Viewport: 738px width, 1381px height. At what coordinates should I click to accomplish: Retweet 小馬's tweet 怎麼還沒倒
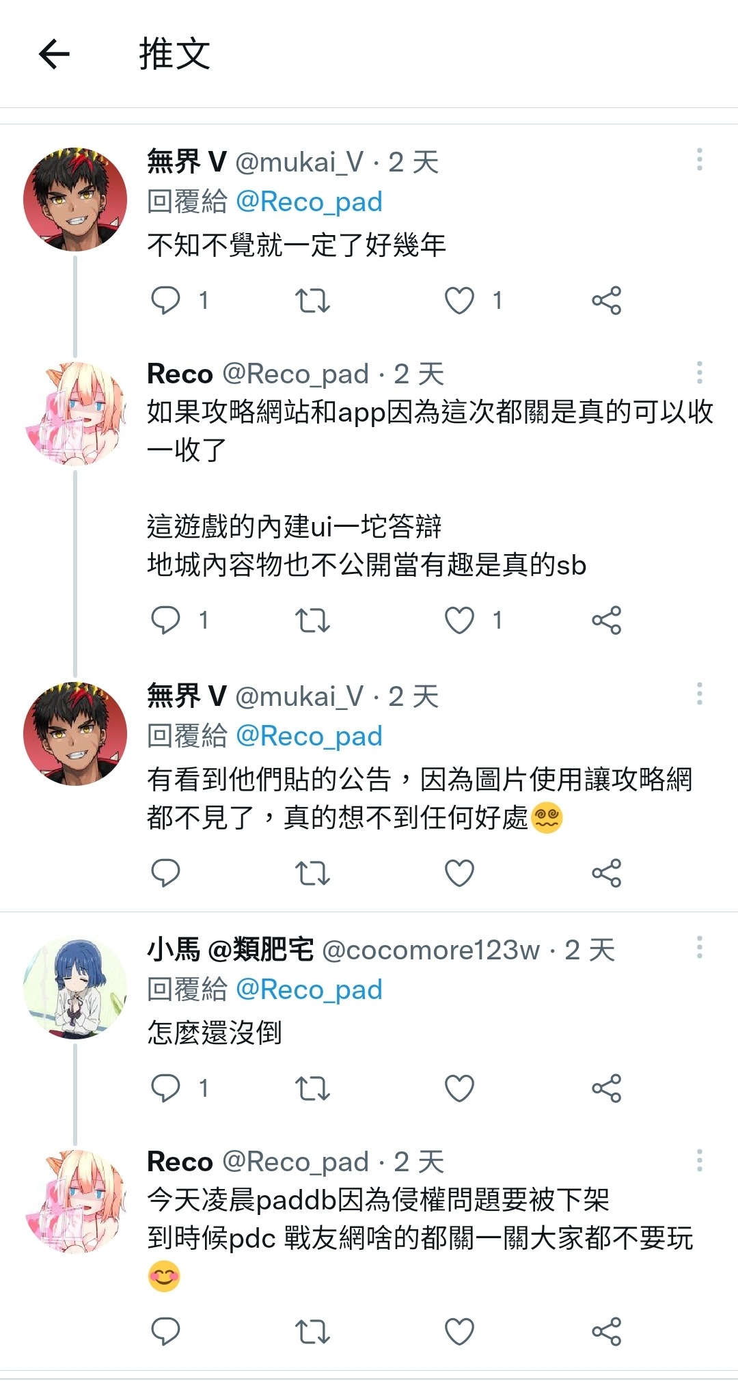tap(312, 1088)
